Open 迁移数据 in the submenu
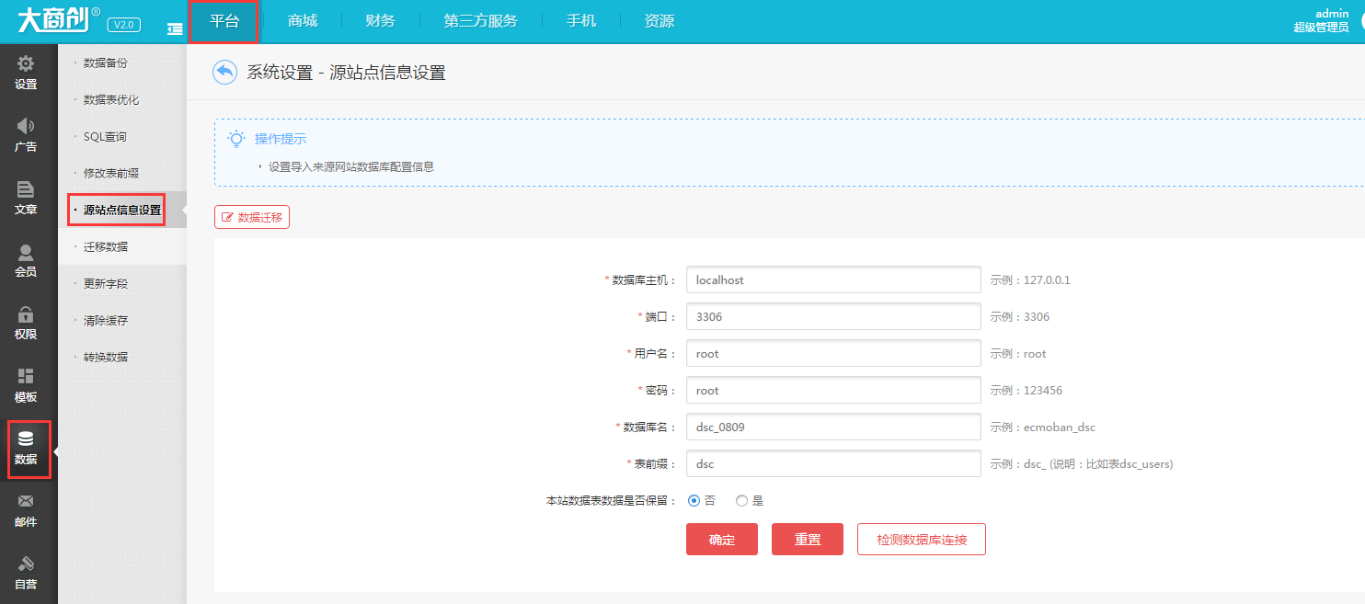 pyautogui.click(x=106, y=247)
